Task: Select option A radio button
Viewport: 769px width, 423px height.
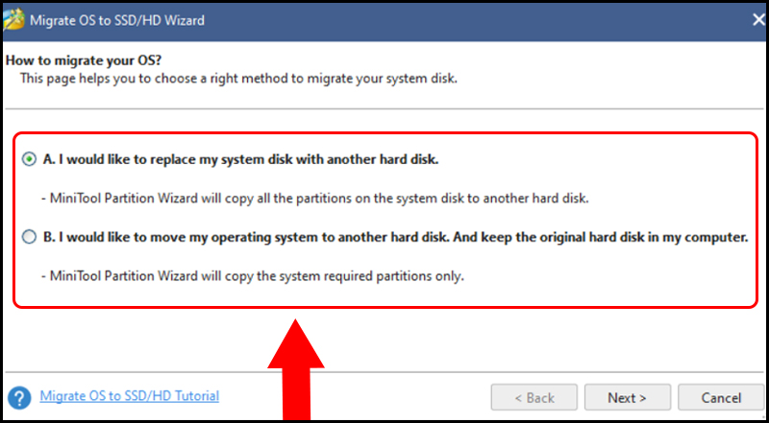Action: pos(30,159)
